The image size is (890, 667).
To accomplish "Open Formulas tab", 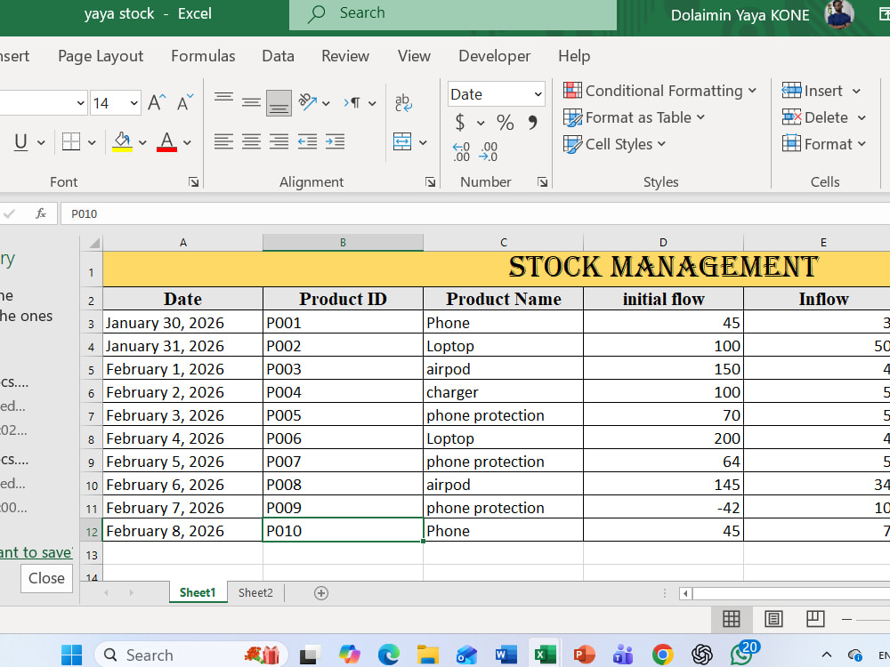I will tap(203, 56).
